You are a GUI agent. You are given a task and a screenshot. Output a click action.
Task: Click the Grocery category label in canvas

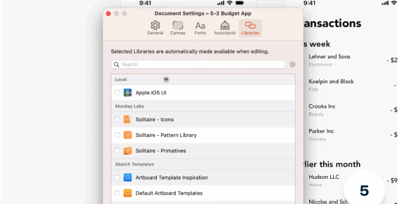(x=317, y=139)
